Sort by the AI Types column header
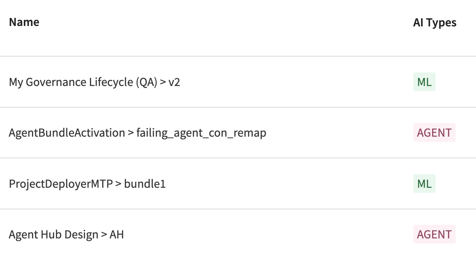The image size is (476, 258). pos(434,23)
